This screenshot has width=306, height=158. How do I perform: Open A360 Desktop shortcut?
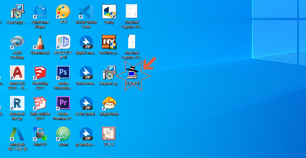pyautogui.click(x=17, y=42)
